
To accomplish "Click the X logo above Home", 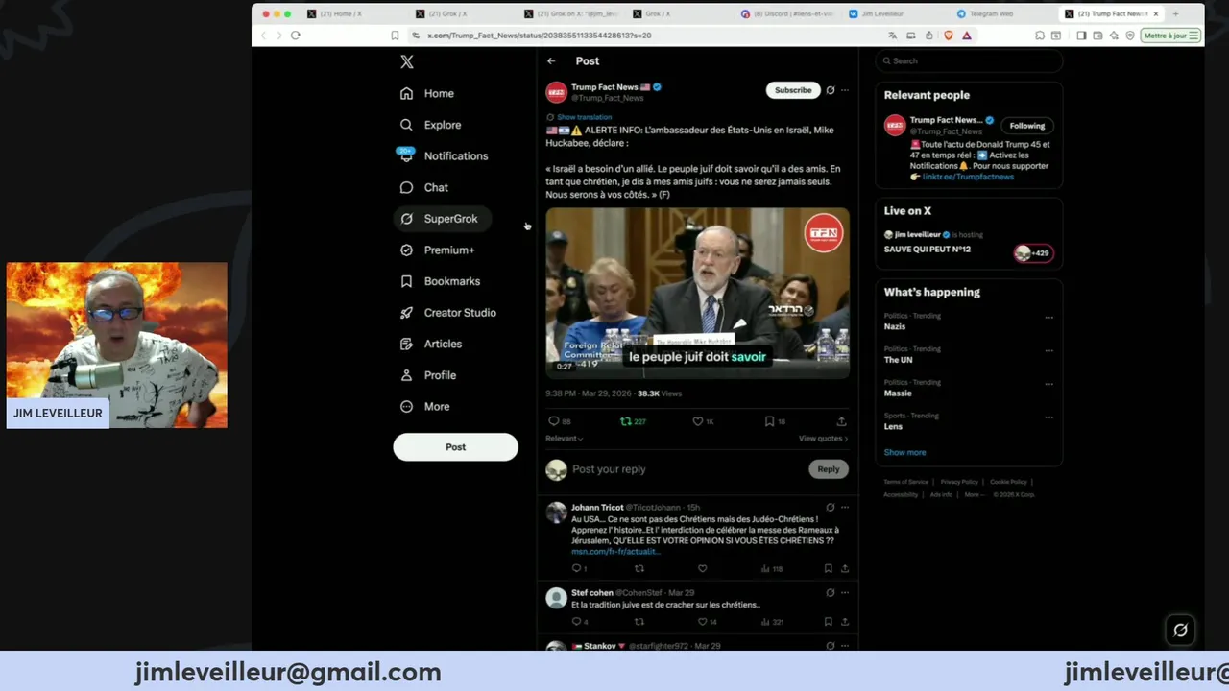I will coord(407,61).
